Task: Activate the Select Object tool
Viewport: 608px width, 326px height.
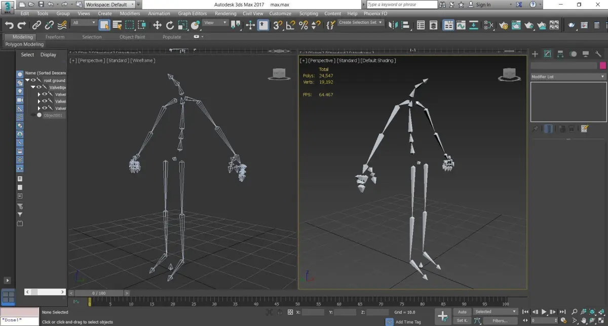Action: click(104, 25)
